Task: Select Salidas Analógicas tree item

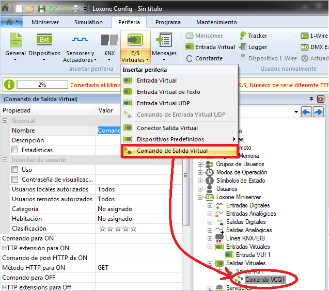Action: click(x=249, y=230)
